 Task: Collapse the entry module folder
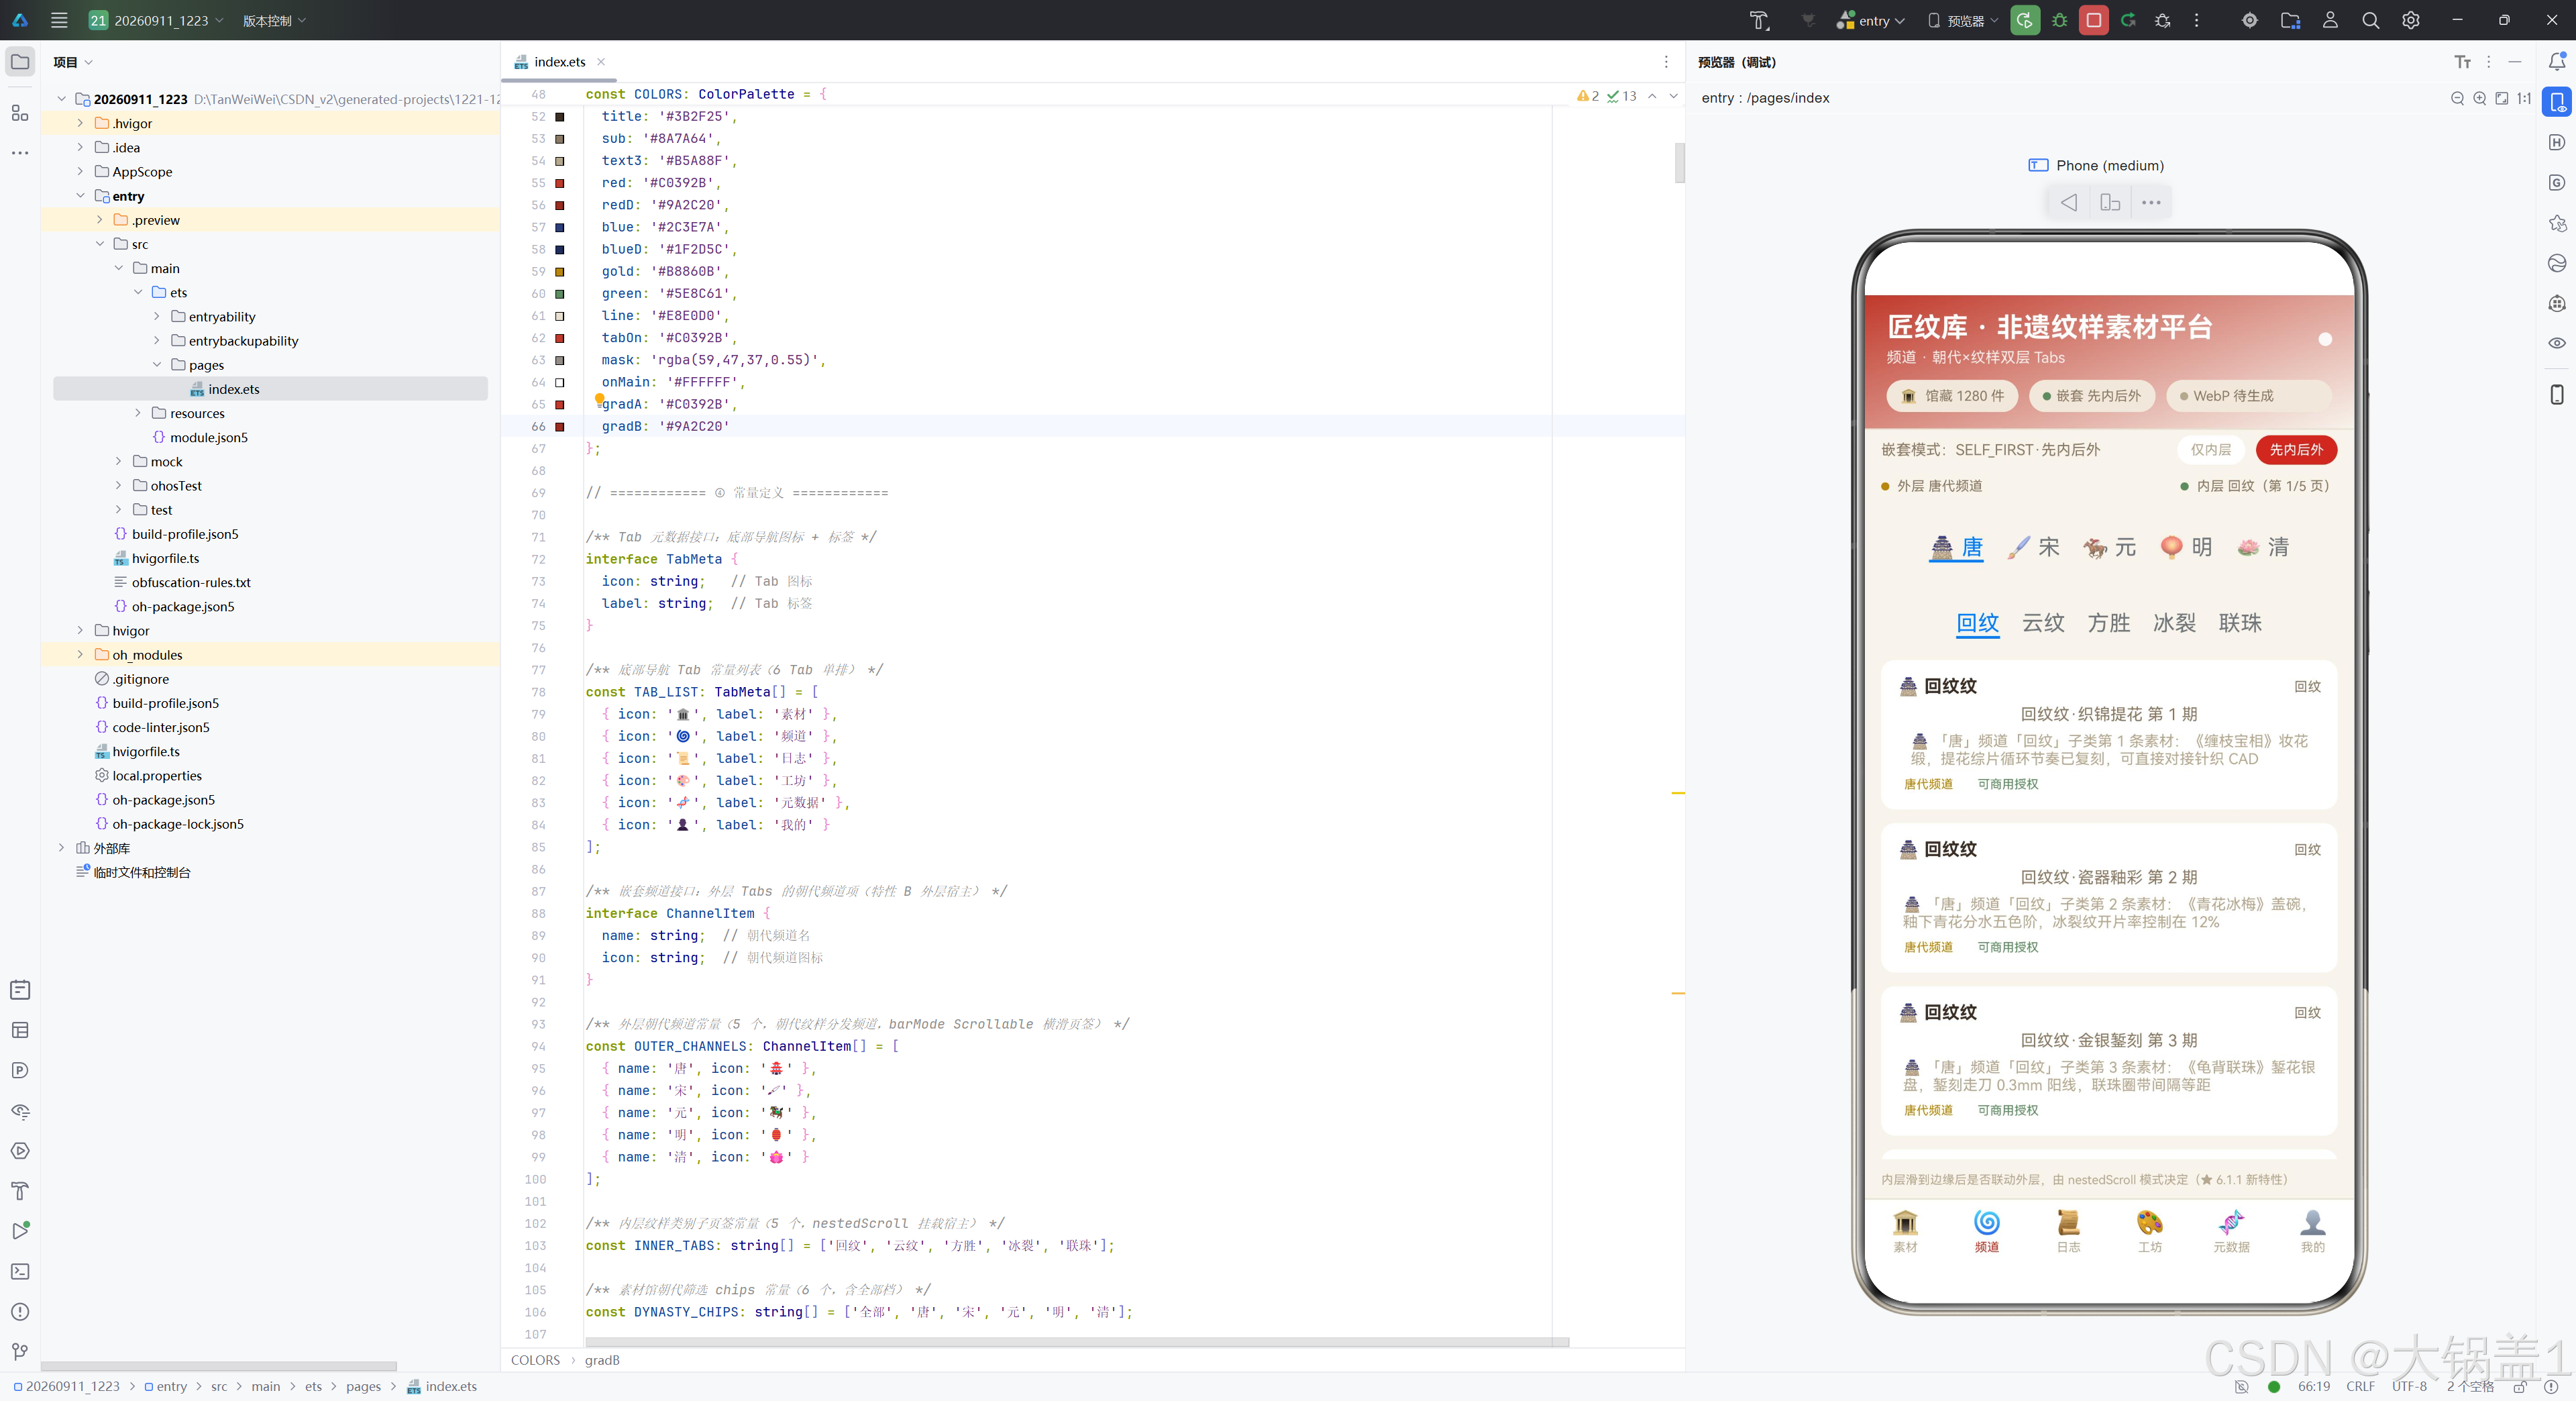(80, 196)
